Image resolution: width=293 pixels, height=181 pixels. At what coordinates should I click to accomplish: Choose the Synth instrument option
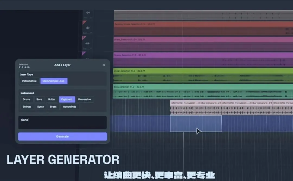(40, 107)
